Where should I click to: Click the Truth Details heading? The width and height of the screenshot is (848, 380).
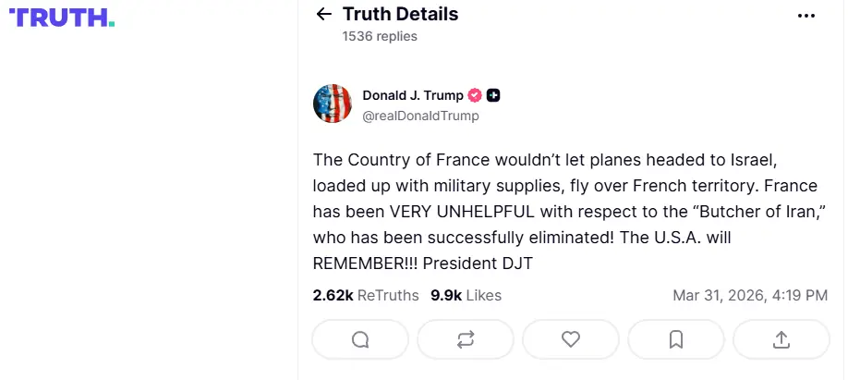click(400, 14)
